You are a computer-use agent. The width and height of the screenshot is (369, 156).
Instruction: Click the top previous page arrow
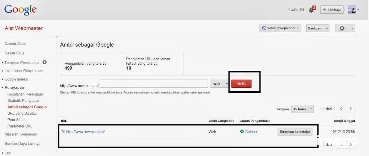pos(341,109)
